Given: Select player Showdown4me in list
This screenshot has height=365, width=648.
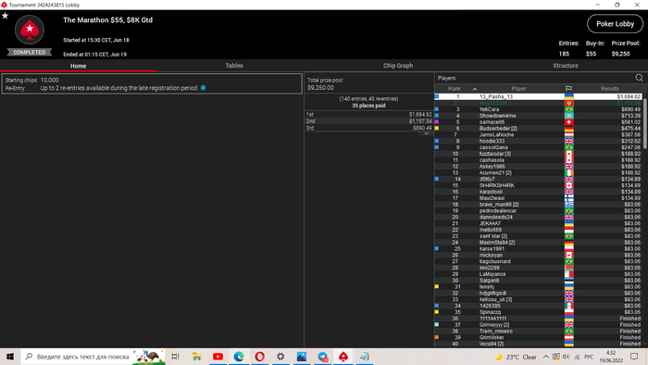Looking at the screenshot, I should pyautogui.click(x=538, y=116).
